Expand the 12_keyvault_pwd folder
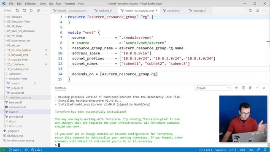270x152 pixels. pyautogui.click(x=18, y=55)
